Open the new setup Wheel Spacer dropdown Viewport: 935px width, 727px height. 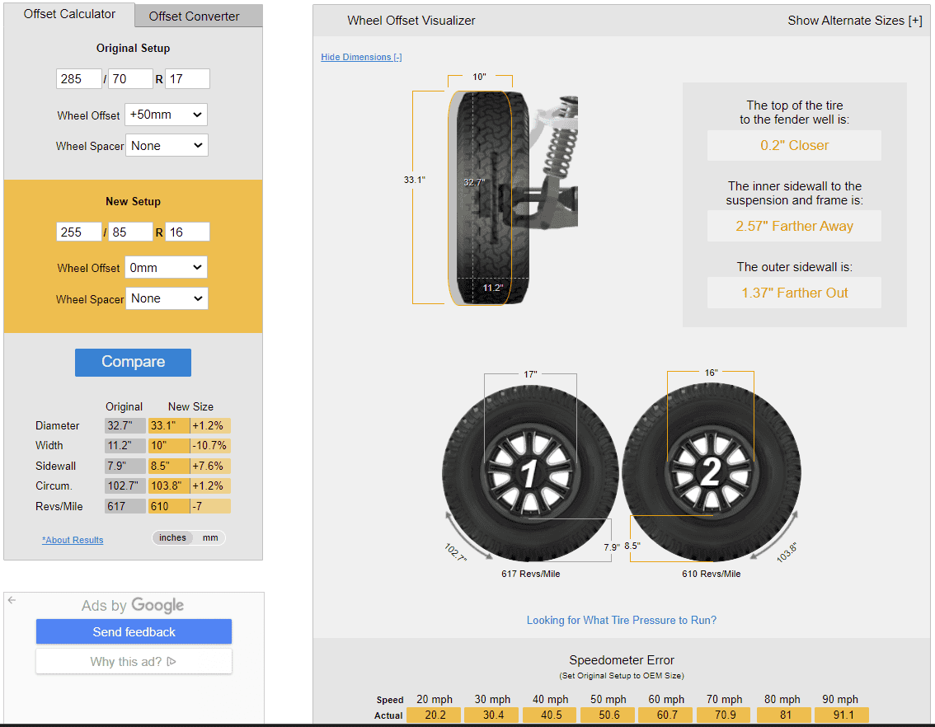[x=167, y=298]
